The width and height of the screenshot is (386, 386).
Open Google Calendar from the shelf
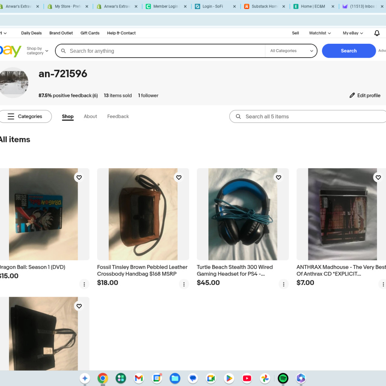click(157, 378)
